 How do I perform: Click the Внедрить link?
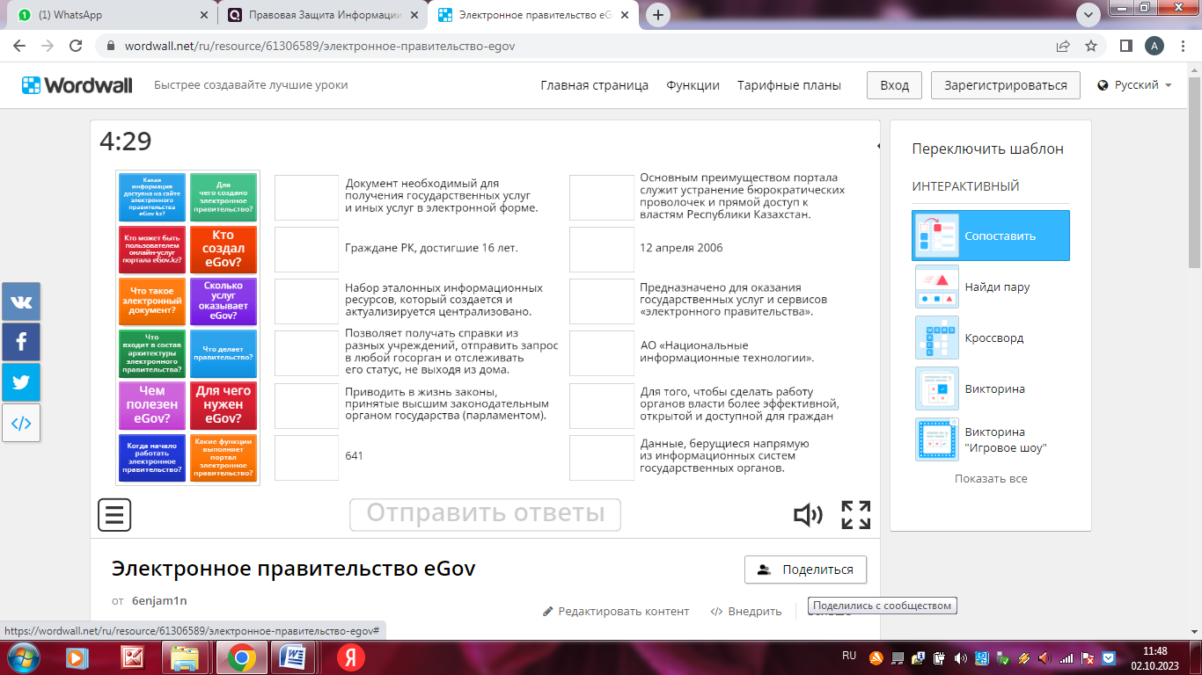tap(746, 611)
